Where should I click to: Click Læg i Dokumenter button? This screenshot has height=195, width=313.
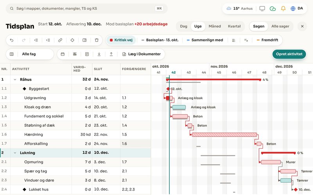pos(141,54)
